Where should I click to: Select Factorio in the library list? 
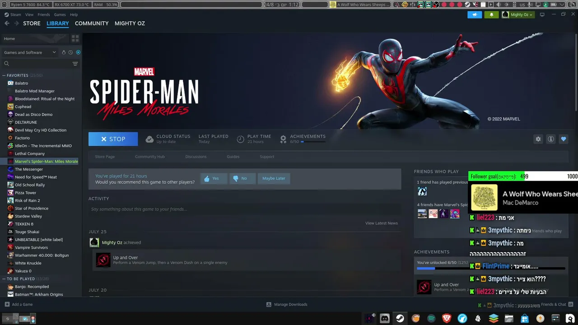click(22, 138)
